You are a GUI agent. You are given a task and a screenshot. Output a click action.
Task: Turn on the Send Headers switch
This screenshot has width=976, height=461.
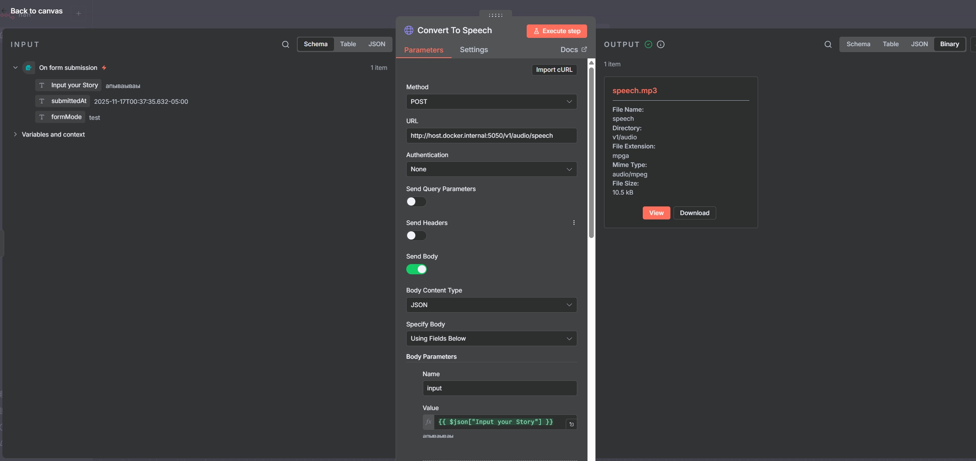416,236
